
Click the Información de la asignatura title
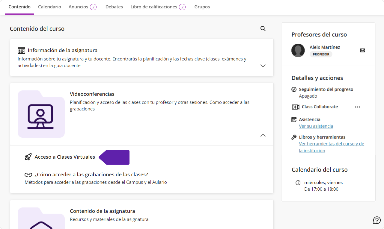[63, 50]
